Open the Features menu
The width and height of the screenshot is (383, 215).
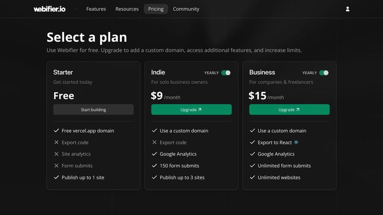(96, 9)
